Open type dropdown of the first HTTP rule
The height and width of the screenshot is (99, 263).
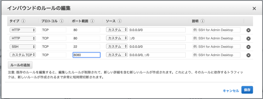click(x=23, y=30)
